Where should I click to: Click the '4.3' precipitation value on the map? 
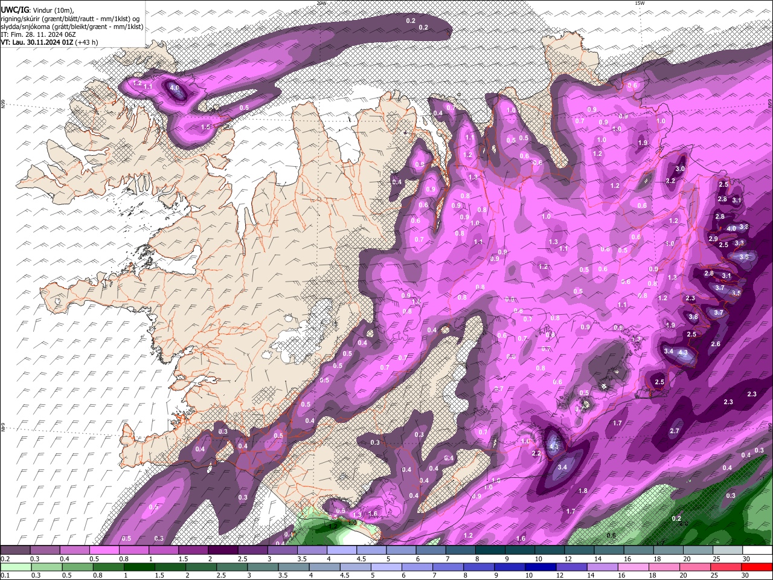coord(683,352)
